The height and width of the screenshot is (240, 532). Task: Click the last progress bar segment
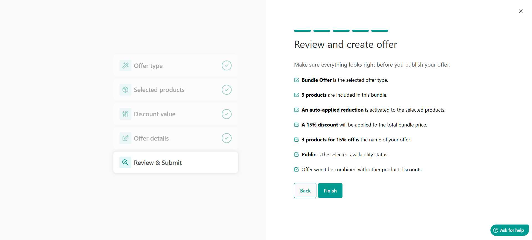pyautogui.click(x=380, y=31)
